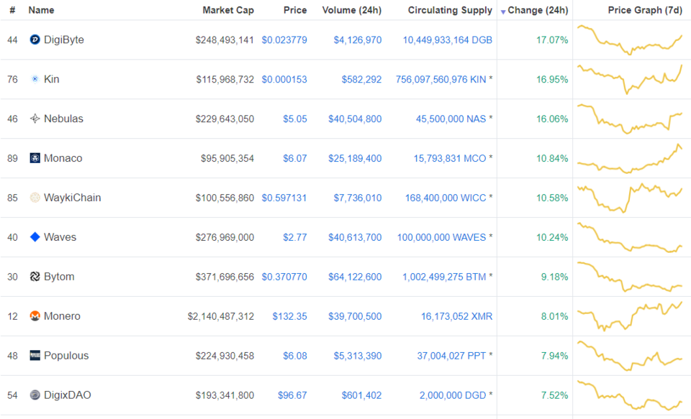Click DigixDAO price $96.67
Image resolution: width=691 pixels, height=419 pixels.
[x=292, y=395]
